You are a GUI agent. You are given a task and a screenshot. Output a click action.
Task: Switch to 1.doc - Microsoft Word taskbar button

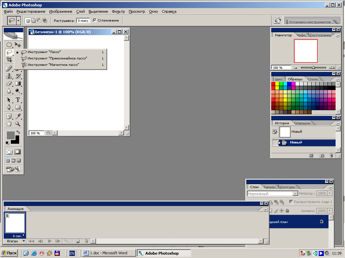point(109,253)
